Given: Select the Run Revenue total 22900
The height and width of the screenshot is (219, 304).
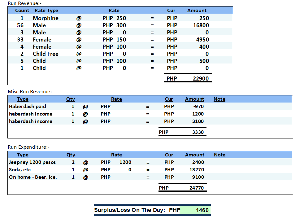Looking at the screenshot, I should 201,79.
